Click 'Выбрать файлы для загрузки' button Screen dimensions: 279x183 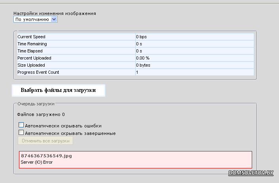point(58,91)
